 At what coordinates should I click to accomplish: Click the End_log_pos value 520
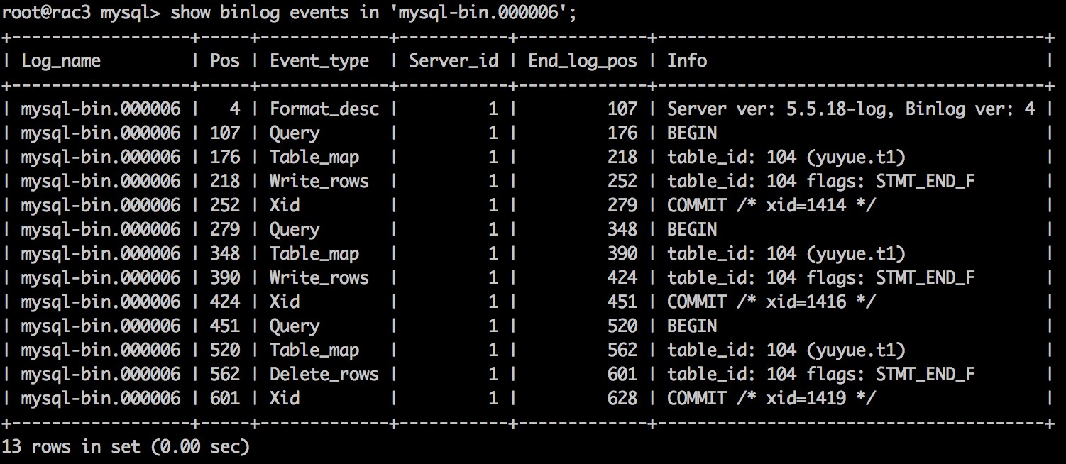coord(622,326)
